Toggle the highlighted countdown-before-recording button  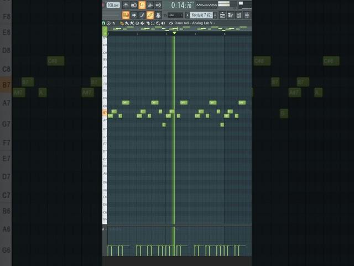pos(142,5)
